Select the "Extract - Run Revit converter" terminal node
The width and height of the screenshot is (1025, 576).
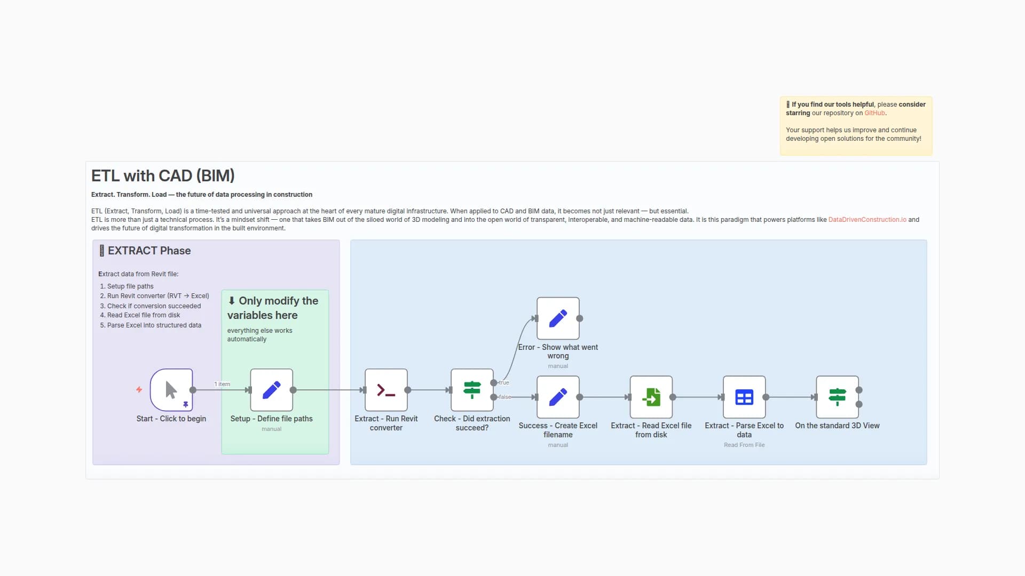(387, 390)
